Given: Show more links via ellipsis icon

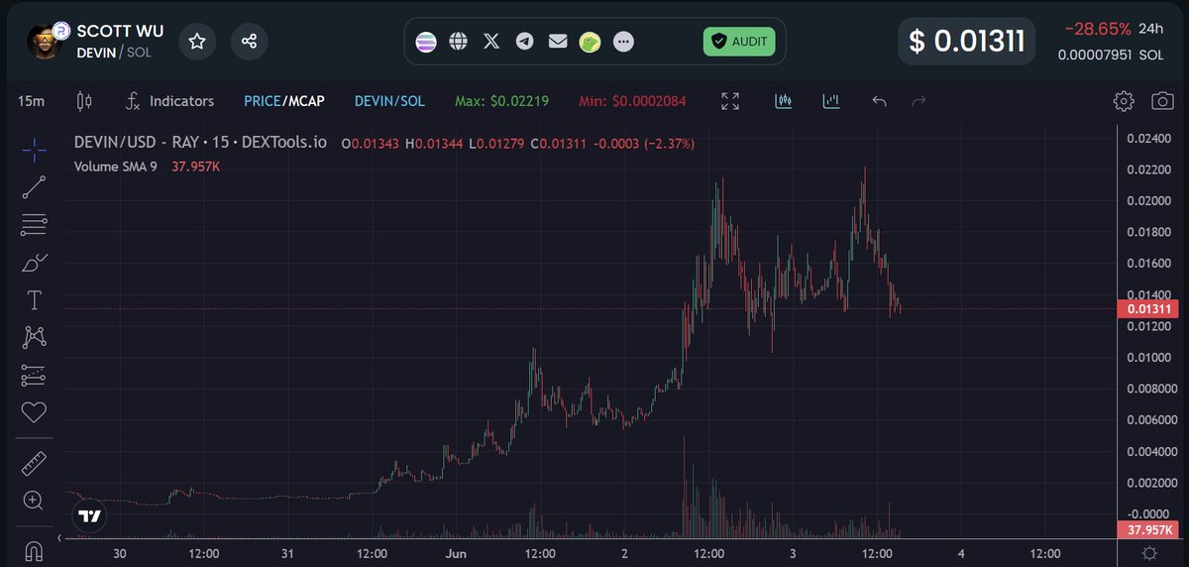Looking at the screenshot, I should click(x=623, y=42).
